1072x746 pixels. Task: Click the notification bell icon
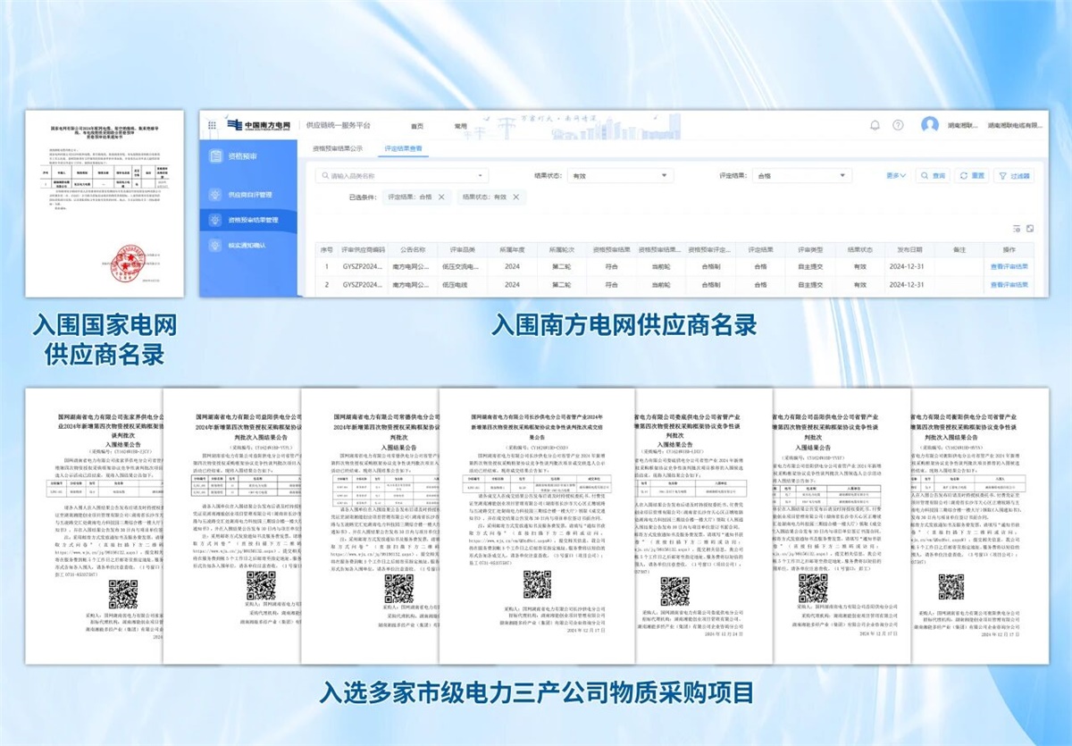[875, 124]
